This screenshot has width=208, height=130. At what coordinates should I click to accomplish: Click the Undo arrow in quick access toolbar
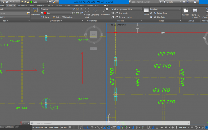pyautogui.click(x=11, y=2)
